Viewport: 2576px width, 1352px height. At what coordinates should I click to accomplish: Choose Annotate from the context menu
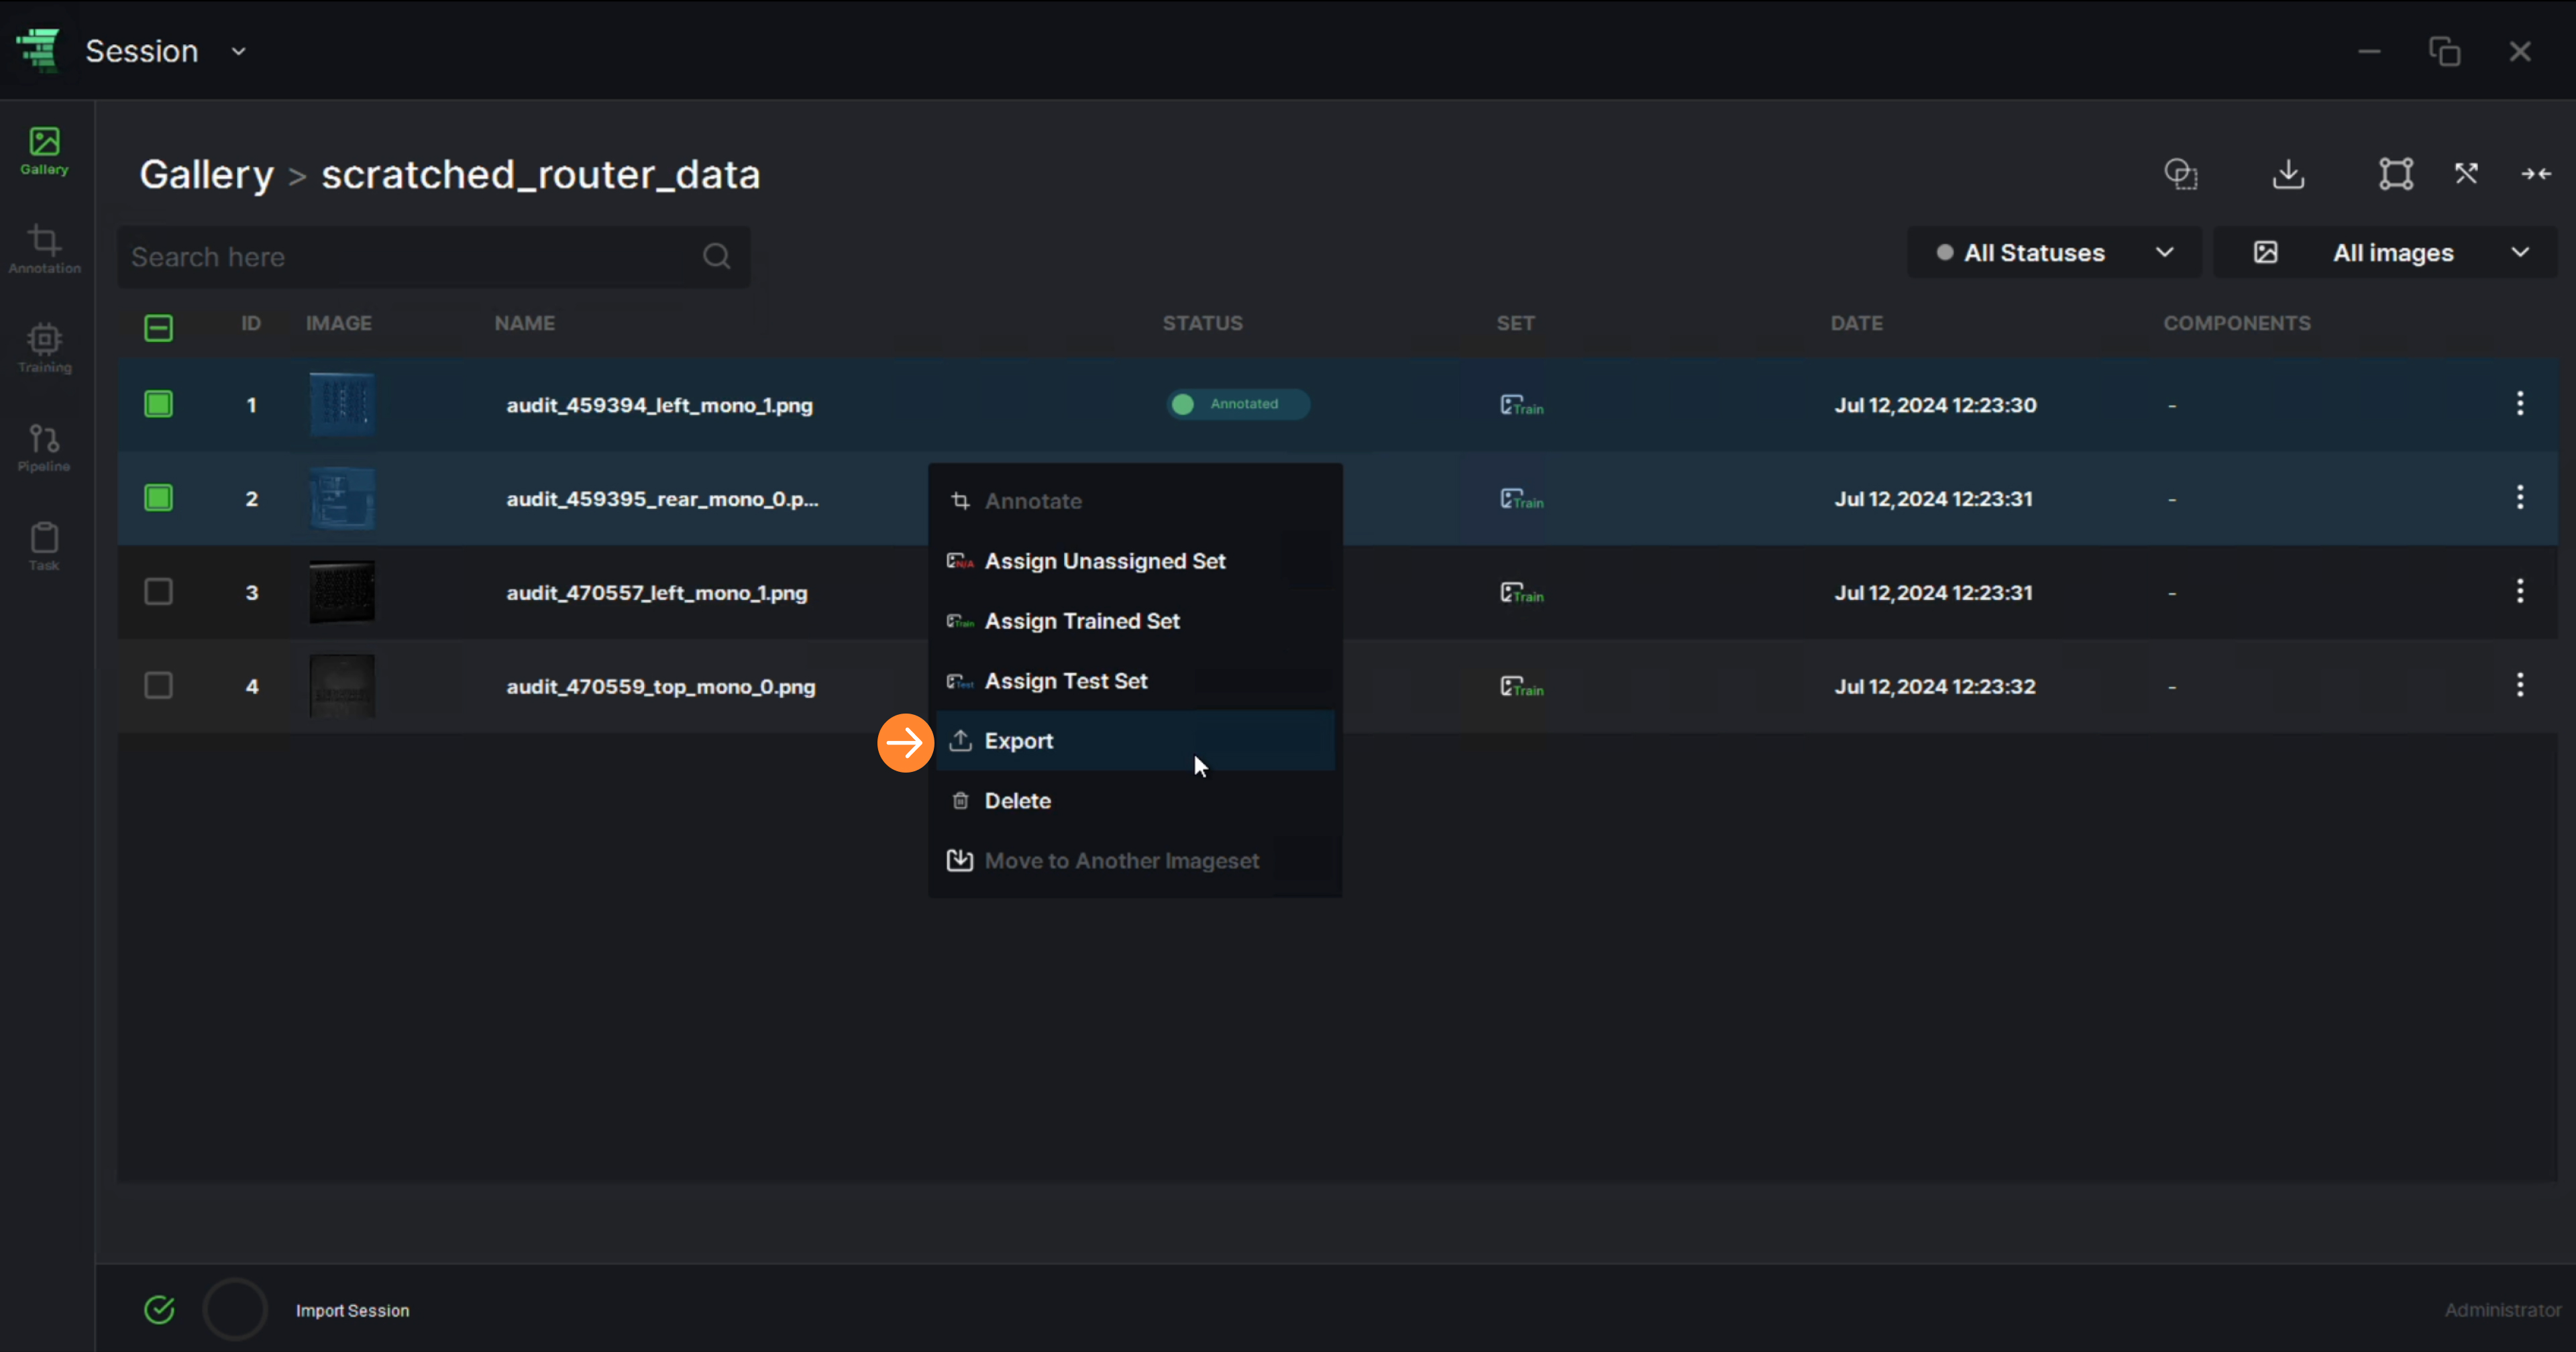pos(1135,501)
